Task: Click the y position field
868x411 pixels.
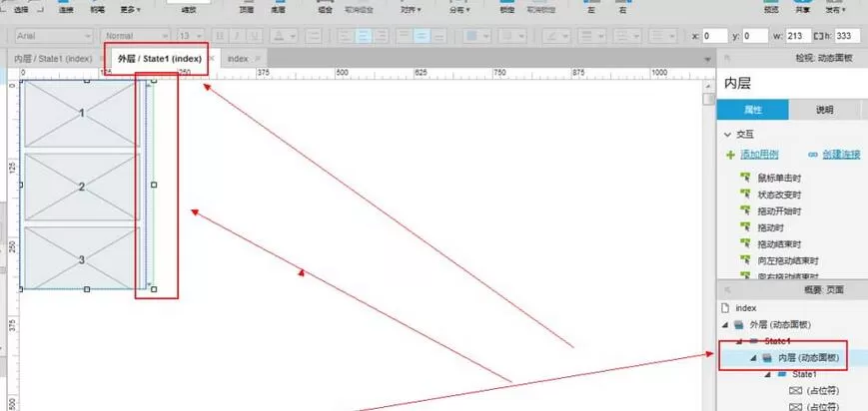Action: click(756, 37)
